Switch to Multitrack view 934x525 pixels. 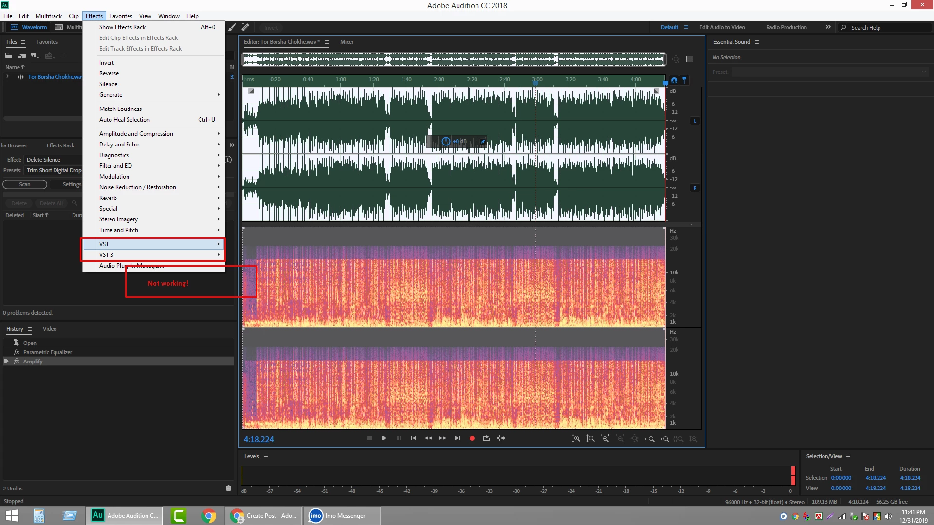click(68, 27)
